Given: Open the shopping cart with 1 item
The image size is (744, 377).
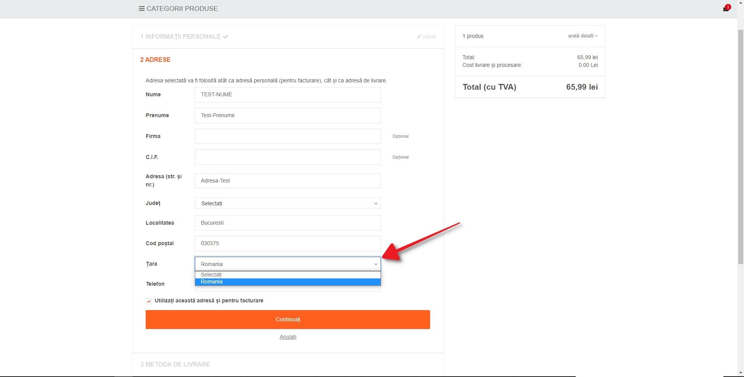Looking at the screenshot, I should (726, 8).
